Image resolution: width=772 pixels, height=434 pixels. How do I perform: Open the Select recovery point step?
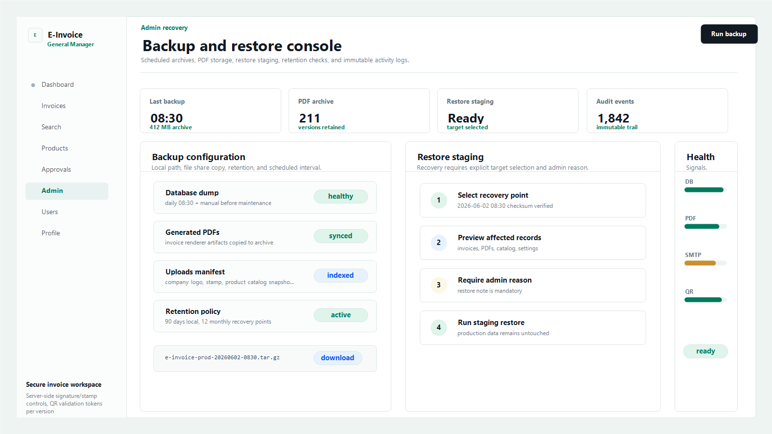click(x=533, y=201)
